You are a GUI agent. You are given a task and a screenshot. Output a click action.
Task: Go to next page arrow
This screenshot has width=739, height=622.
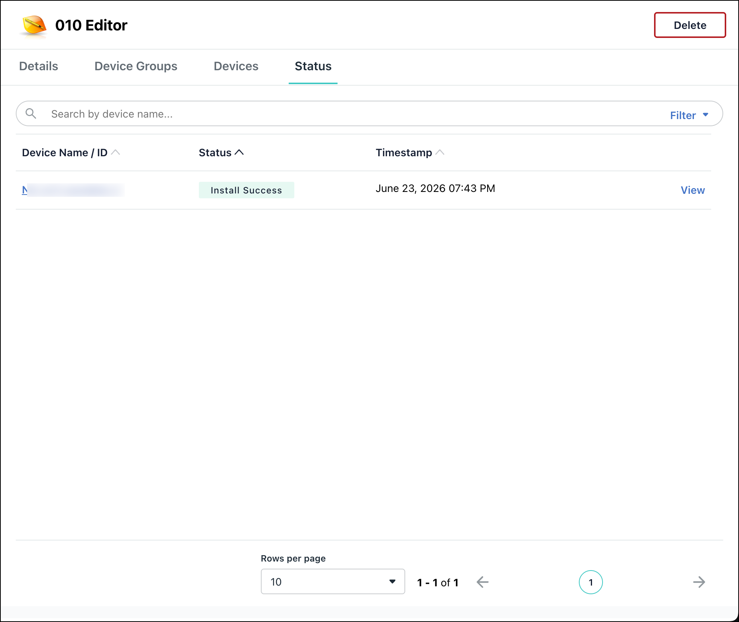[x=699, y=582]
